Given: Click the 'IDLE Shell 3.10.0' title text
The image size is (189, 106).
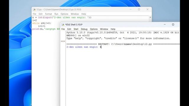Looking at the screenshot, I should 74,25.
